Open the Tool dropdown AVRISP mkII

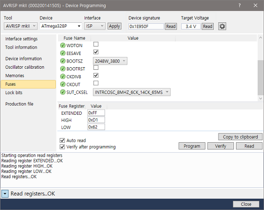click(21, 26)
